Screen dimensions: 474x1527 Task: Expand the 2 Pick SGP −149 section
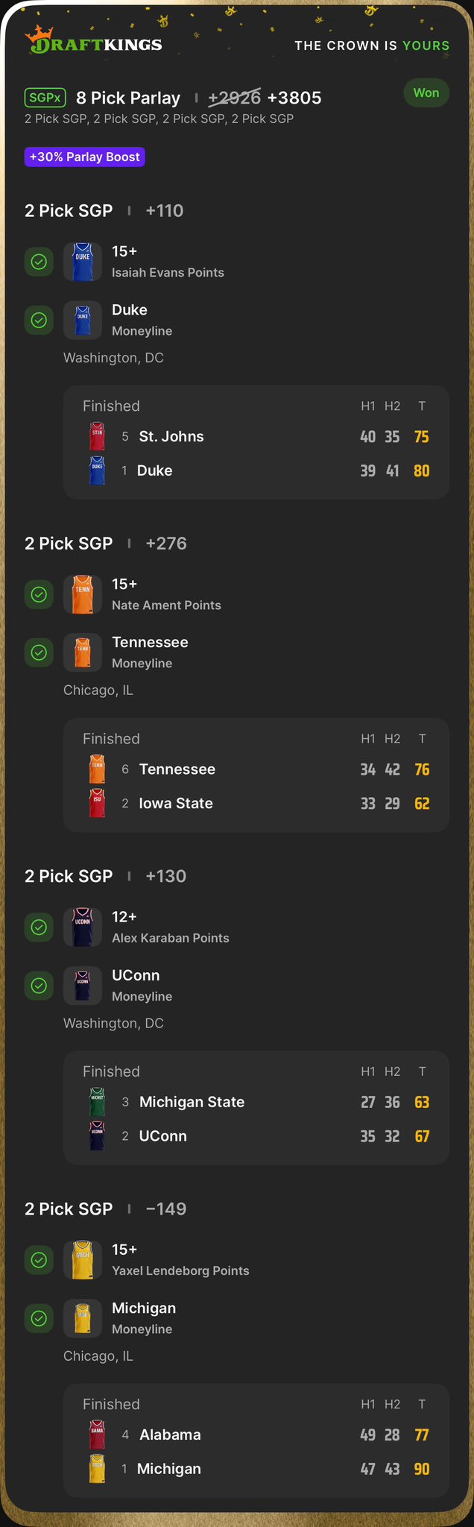click(105, 1209)
